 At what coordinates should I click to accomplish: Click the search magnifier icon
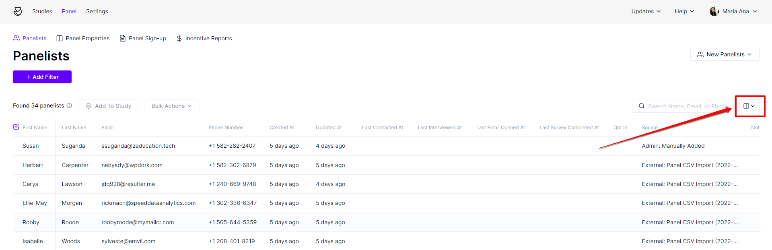[x=642, y=106]
